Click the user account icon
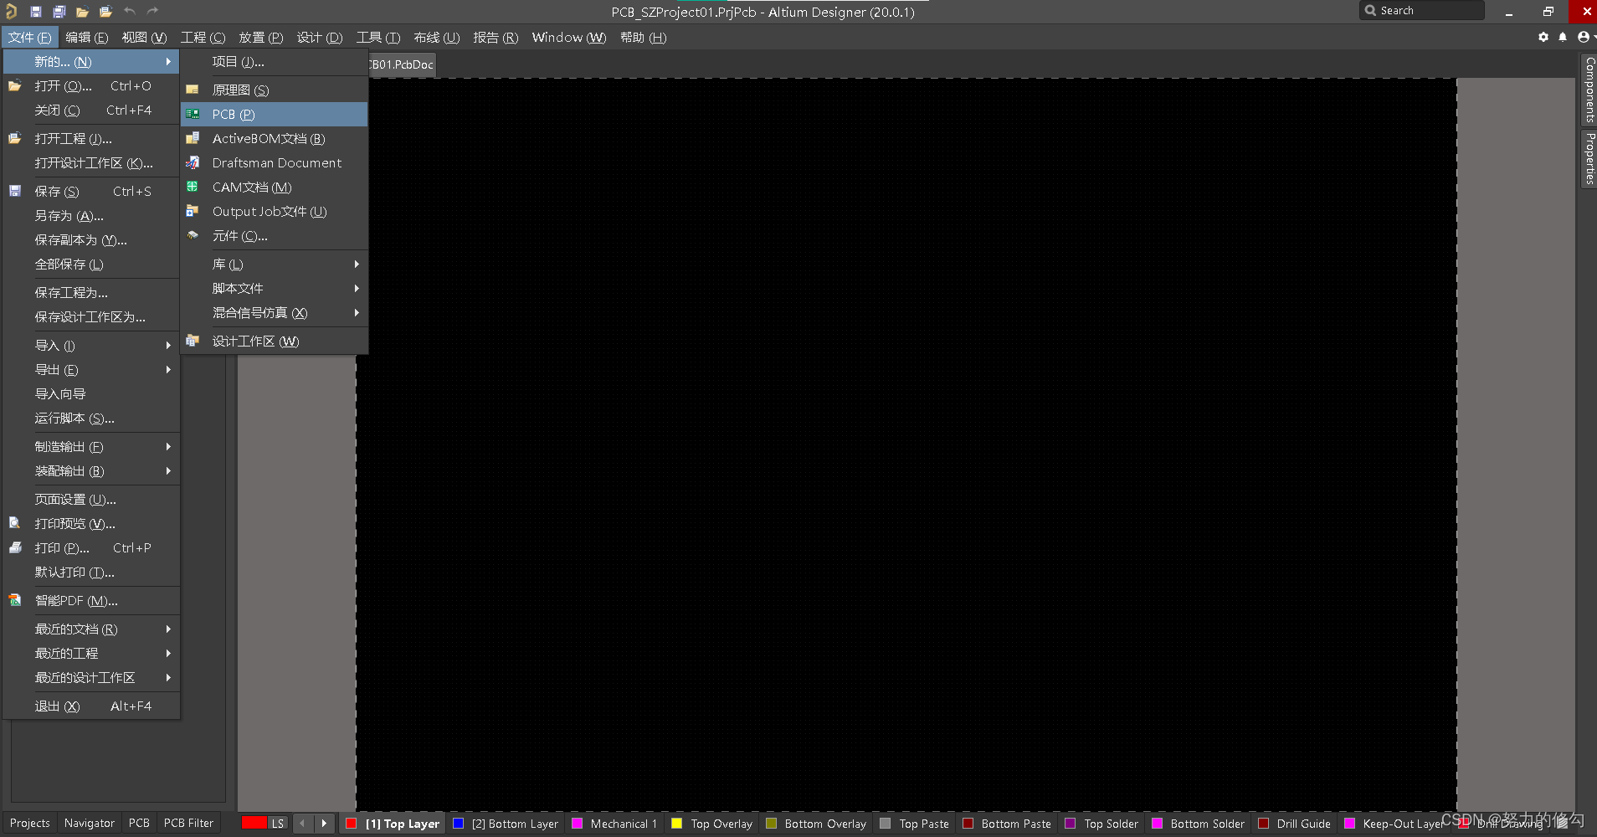 click(x=1583, y=37)
